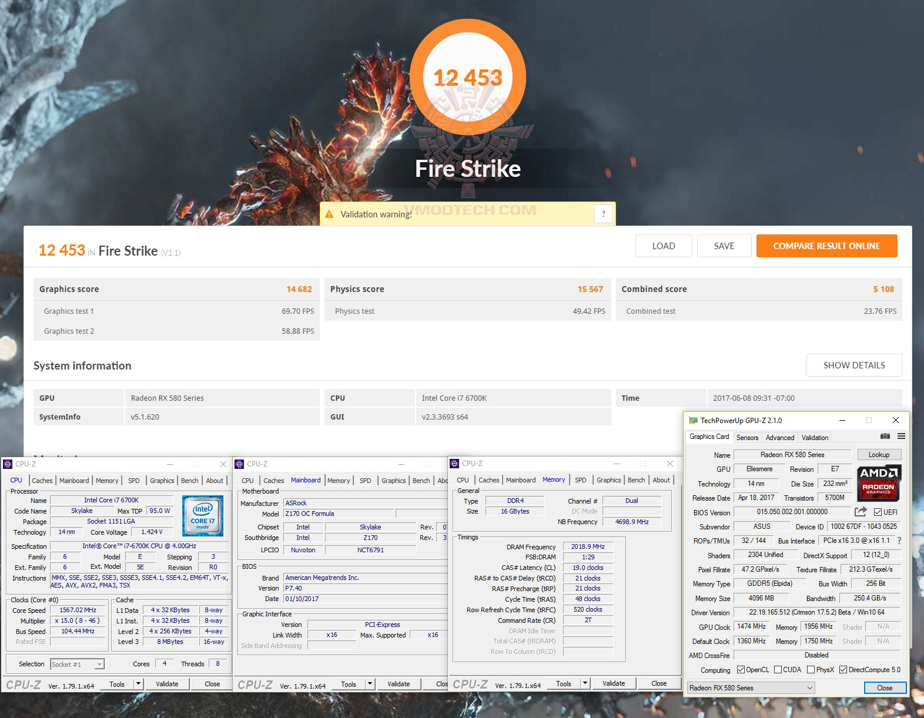
Task: Expand Tools dropdown arrow in Memory CPU-Z window
Action: point(585,683)
